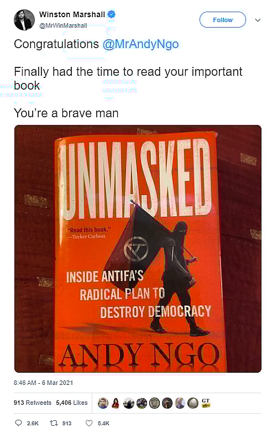Click the retweet arrows icon

pos(54,423)
